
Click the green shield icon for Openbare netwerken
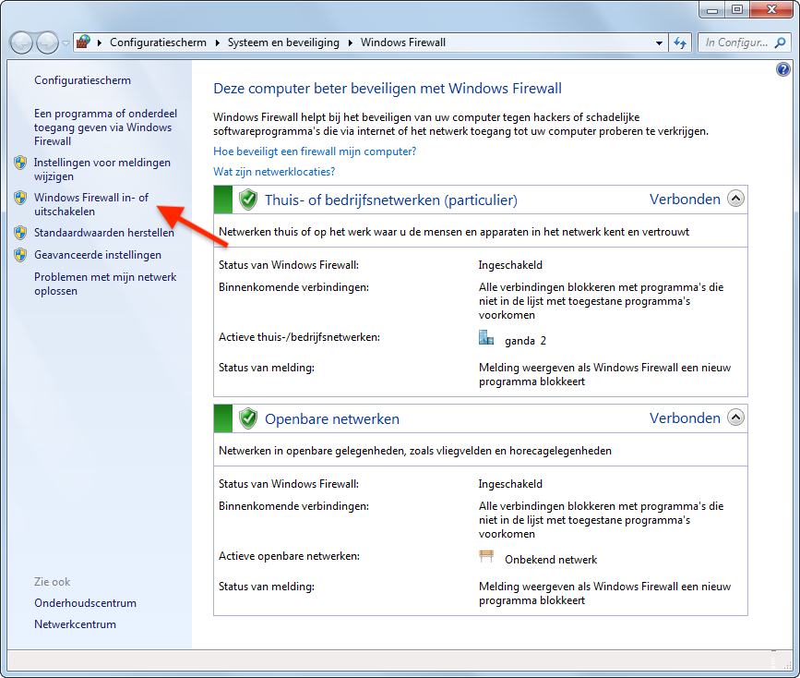point(247,418)
